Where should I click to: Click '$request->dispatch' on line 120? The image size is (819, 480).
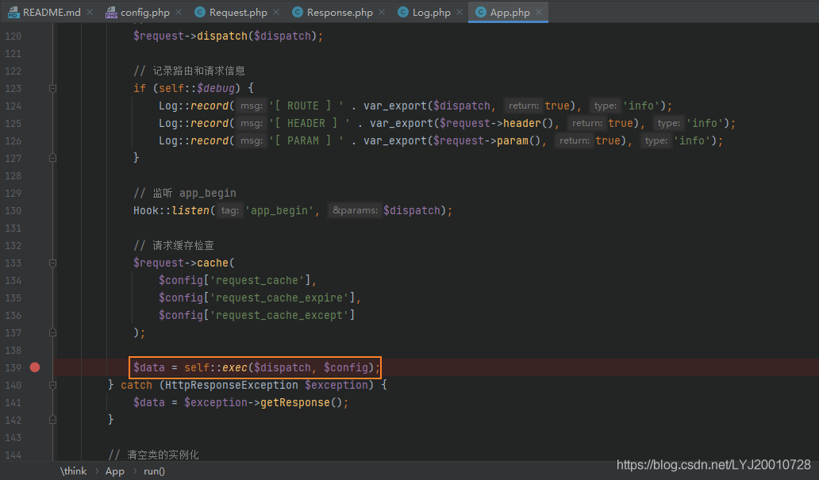point(190,36)
